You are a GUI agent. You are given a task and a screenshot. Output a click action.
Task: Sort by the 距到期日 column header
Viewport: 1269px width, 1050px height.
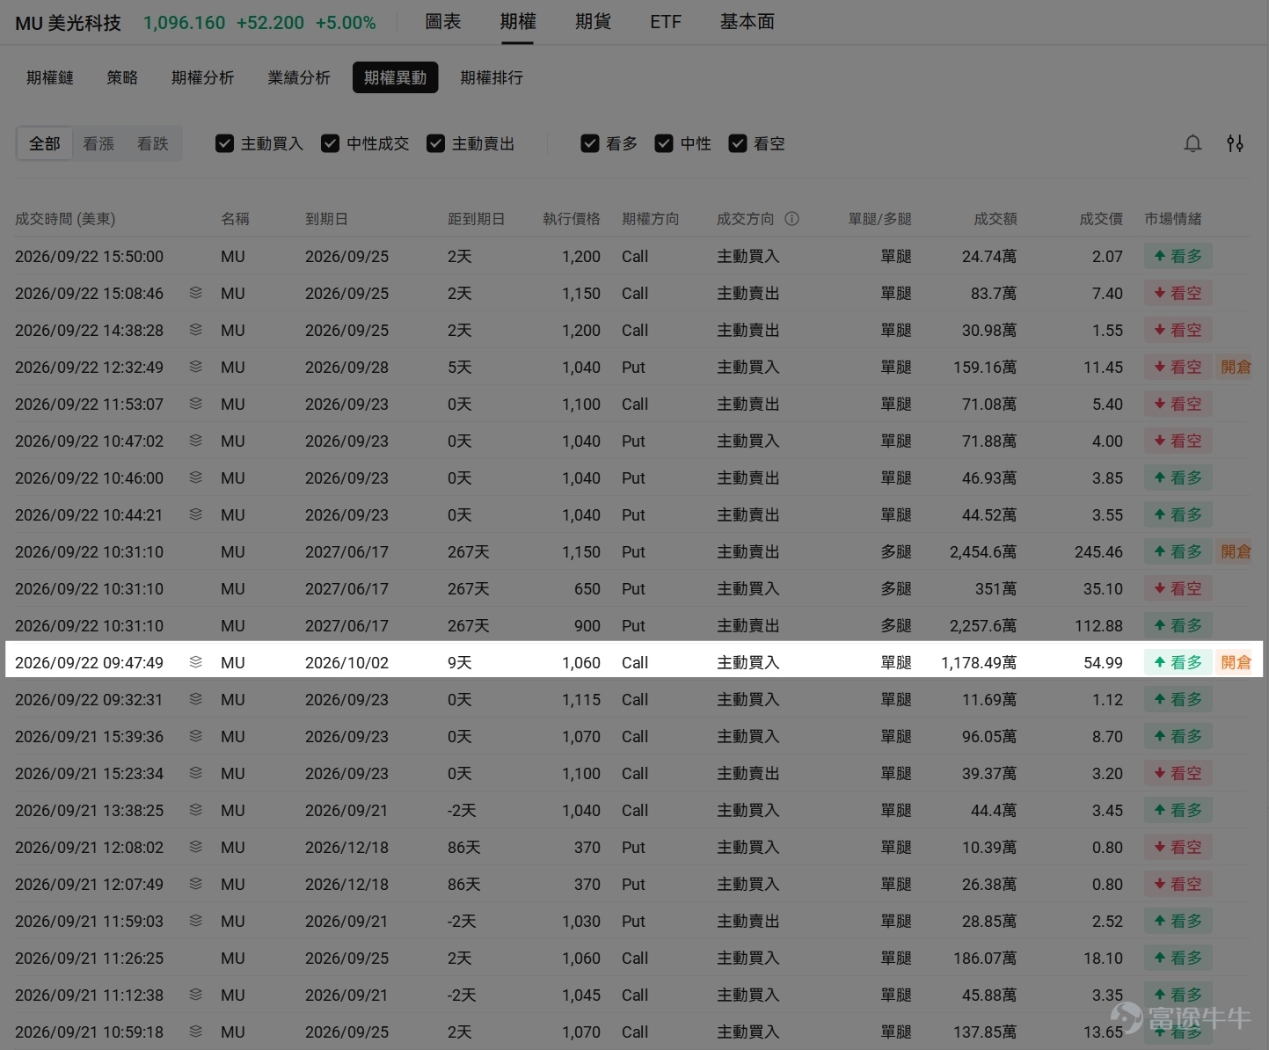pos(477,219)
